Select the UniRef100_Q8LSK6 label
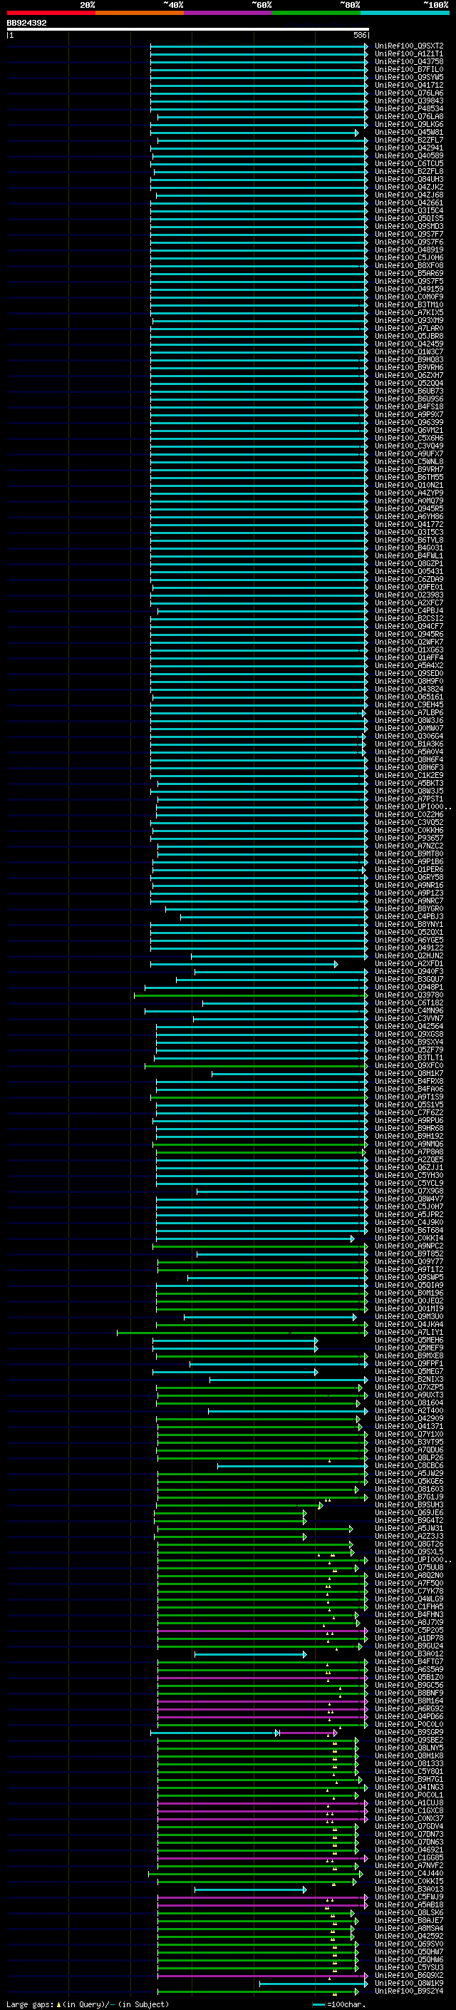Viewport: 456px width, 2010px height. tap(408, 1912)
